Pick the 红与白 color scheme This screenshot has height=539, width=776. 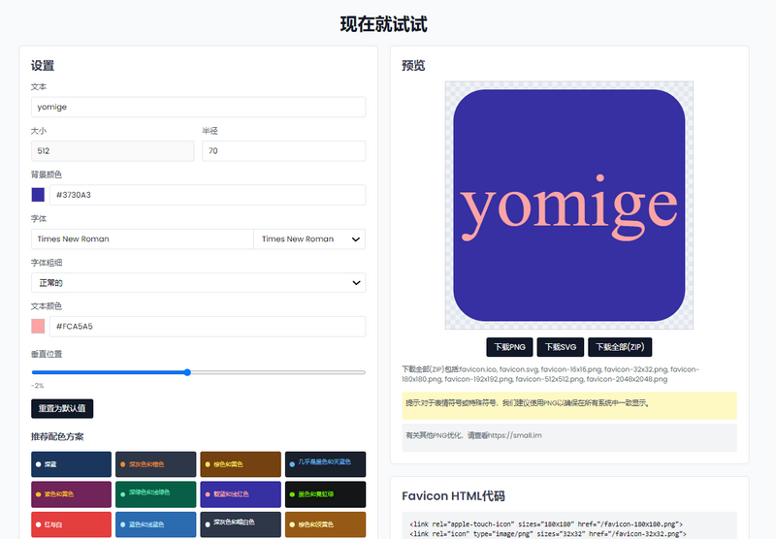click(x=71, y=524)
